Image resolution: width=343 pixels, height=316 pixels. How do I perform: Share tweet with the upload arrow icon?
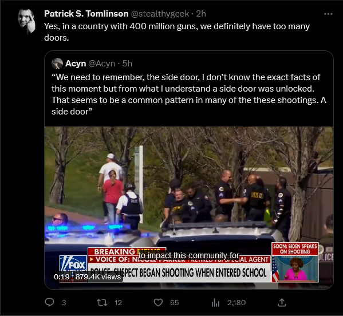[282, 302]
